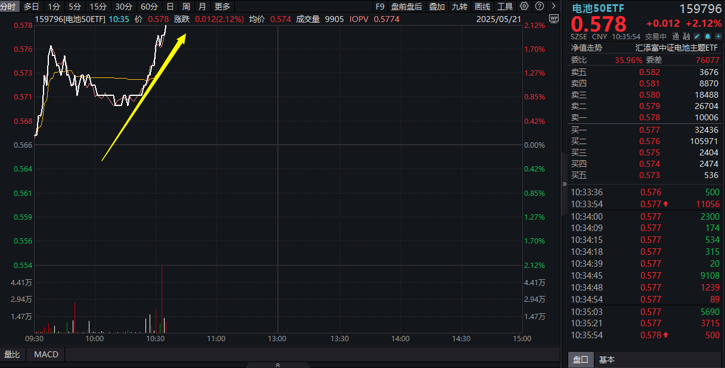Toggle the 九转 nine-turn indicator
This screenshot has width=725, height=368.
click(459, 7)
